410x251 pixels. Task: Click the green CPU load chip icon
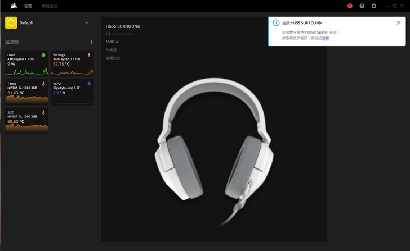[x=43, y=55]
